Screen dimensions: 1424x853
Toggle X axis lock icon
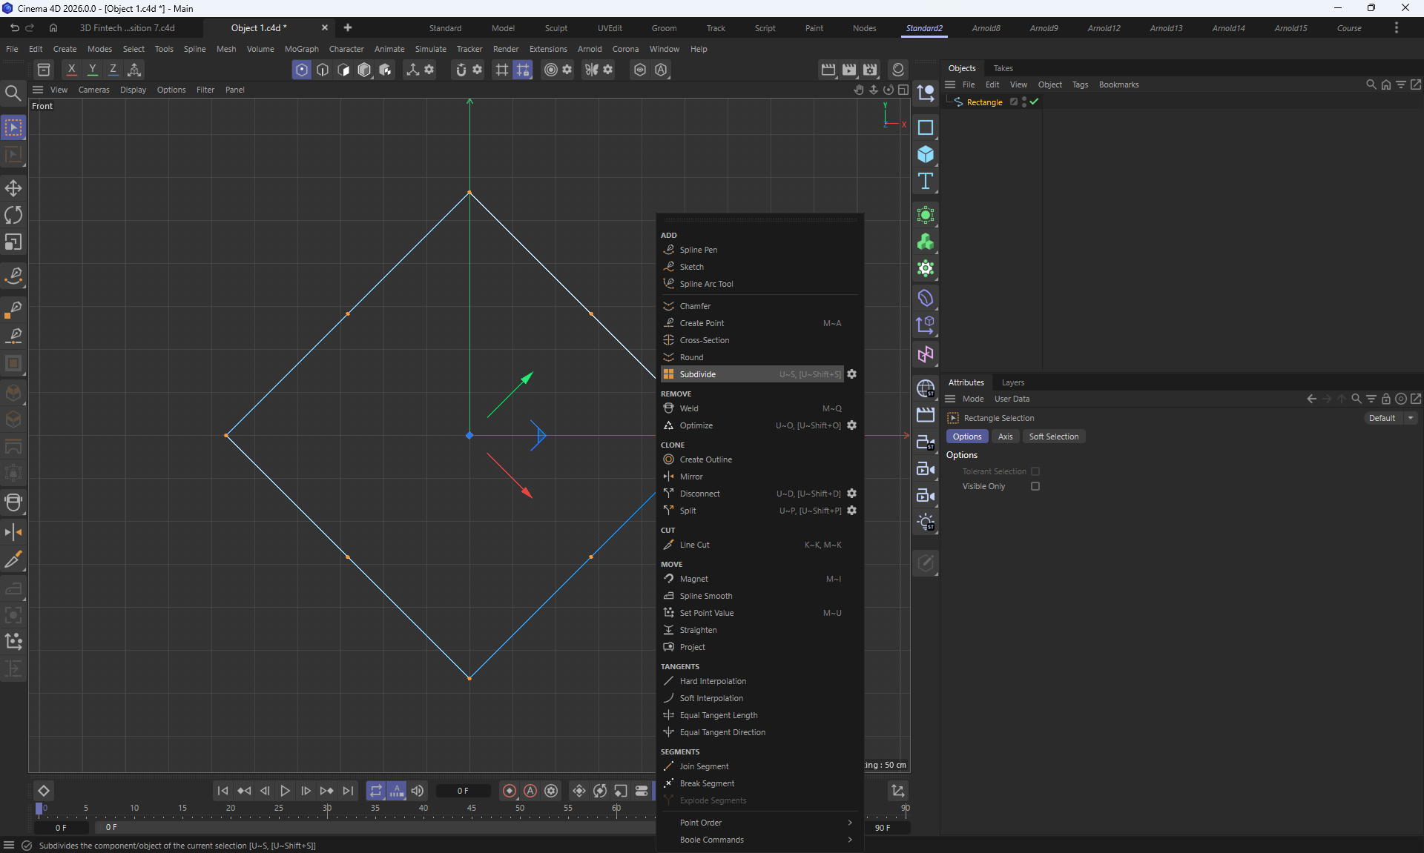(x=71, y=70)
